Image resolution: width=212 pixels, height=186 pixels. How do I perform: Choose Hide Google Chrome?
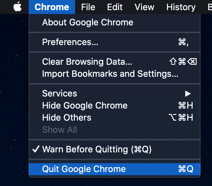coord(115,105)
